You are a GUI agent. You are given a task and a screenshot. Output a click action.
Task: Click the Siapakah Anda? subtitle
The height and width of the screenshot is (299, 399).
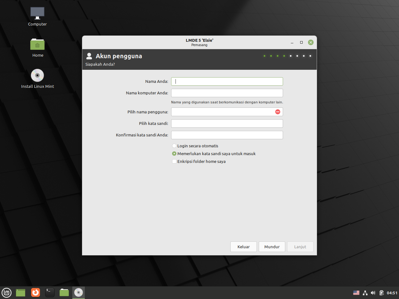coord(100,64)
